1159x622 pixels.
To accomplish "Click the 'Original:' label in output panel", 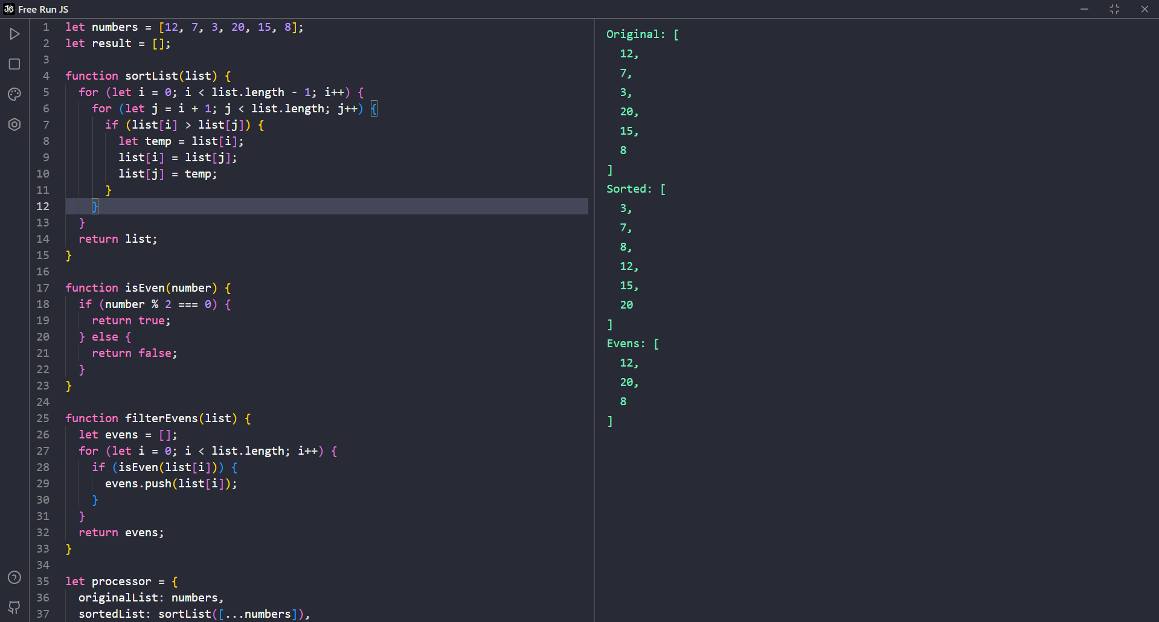I will pyautogui.click(x=635, y=34).
